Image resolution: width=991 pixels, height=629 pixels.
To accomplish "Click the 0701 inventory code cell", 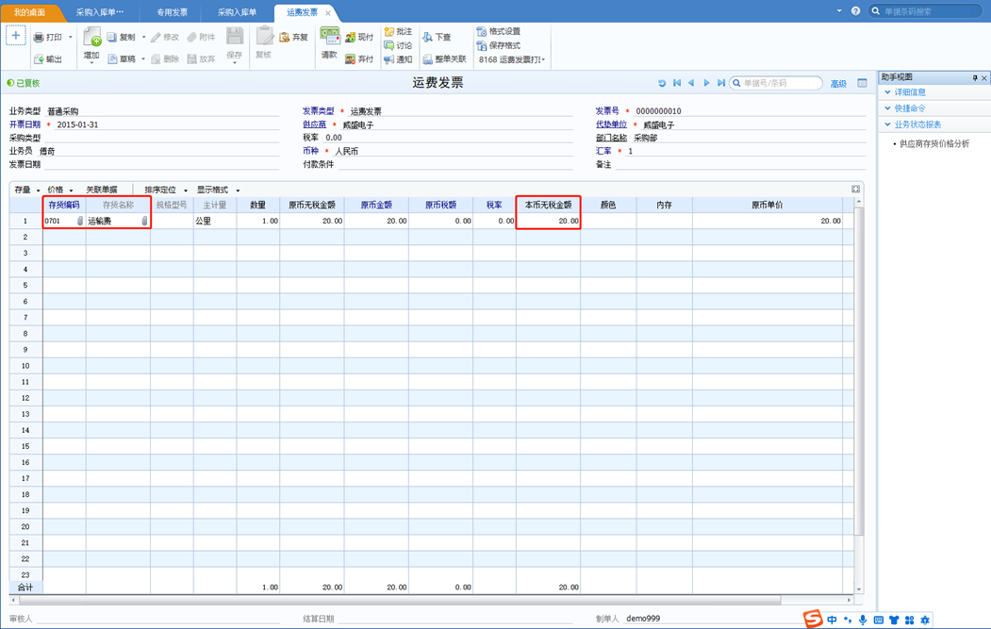I will pos(64,221).
